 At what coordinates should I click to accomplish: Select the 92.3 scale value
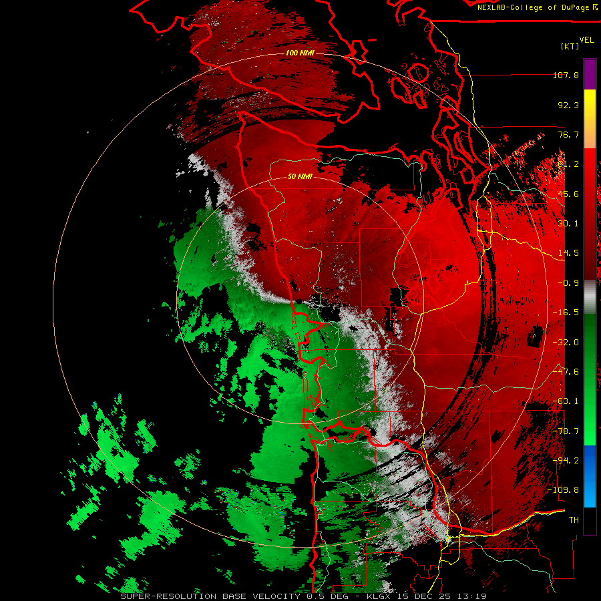click(568, 105)
